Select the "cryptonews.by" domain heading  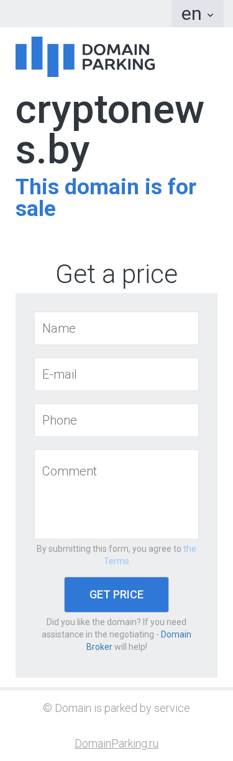(109, 130)
